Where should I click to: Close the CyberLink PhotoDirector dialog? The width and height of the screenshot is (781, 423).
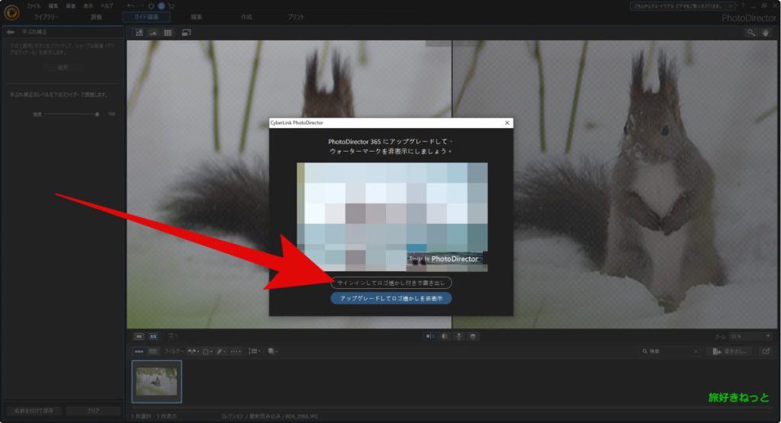coord(507,123)
